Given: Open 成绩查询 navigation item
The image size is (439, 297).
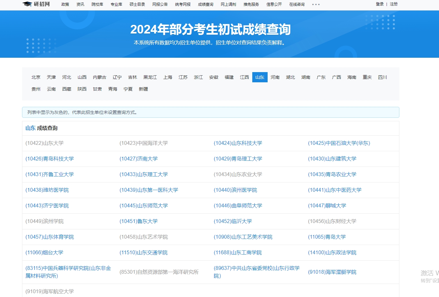Looking at the screenshot, I should click(x=206, y=4).
